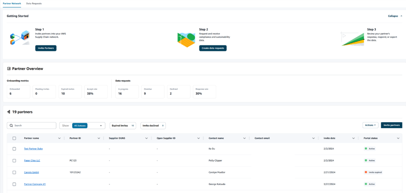Click the Pending invites metric card

click(44, 92)
